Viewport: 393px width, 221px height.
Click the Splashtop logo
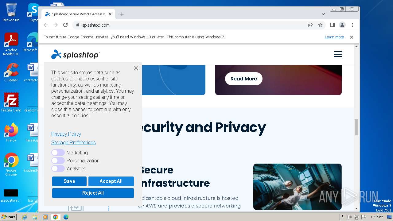(75, 54)
